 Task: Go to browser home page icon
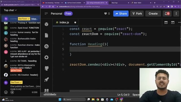click(53, 7)
